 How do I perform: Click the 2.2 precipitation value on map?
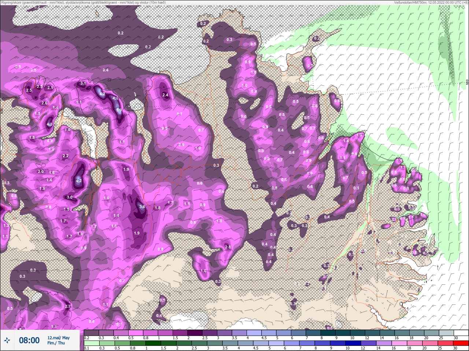click(66, 156)
